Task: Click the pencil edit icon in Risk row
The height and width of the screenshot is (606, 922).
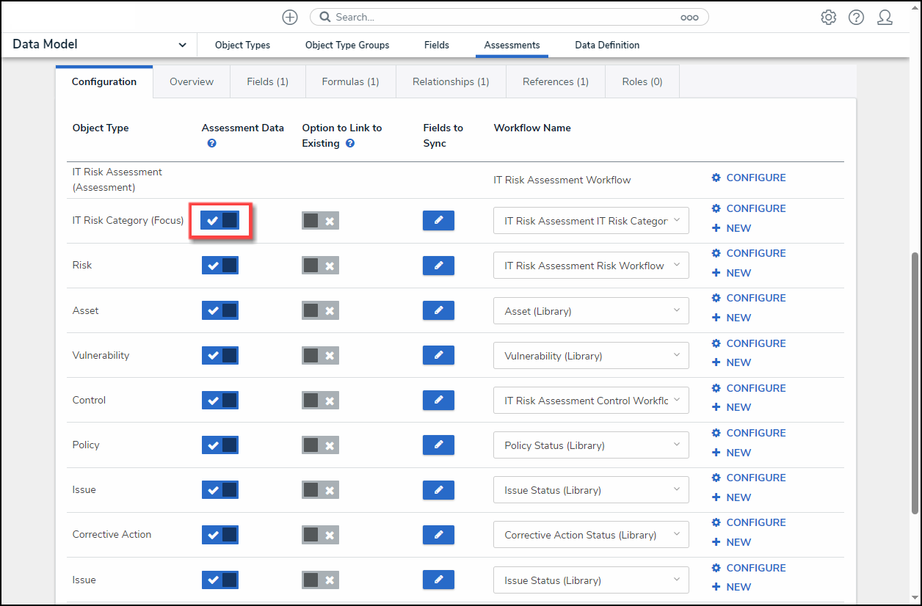Action: click(x=438, y=266)
